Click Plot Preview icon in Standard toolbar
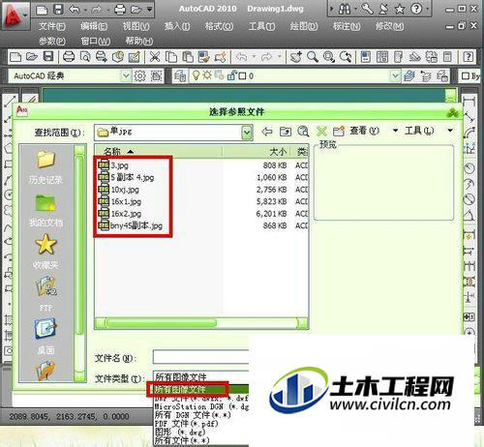 (x=85, y=57)
